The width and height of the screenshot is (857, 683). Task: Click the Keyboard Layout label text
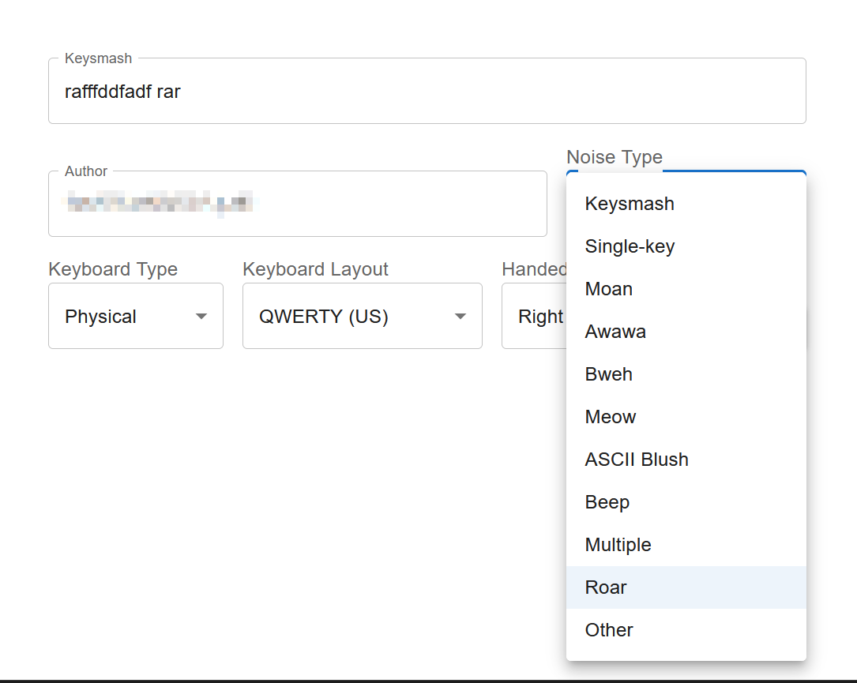(x=315, y=269)
